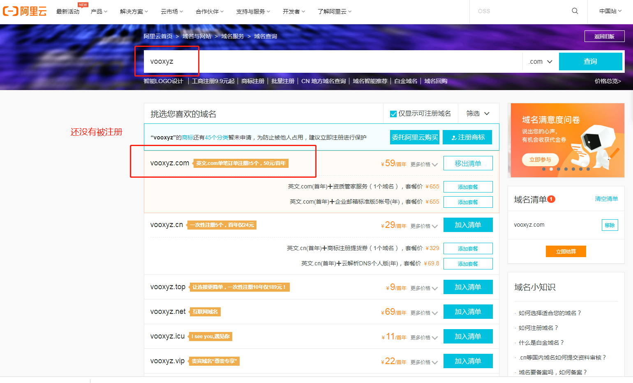Viewport: 633px width, 383px height.
Task: Click the 注册商标 button with person icon
Action: pos(467,137)
